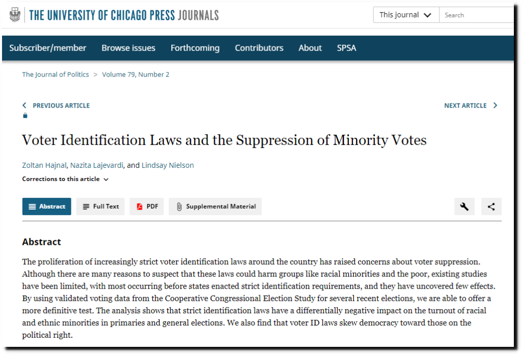522x355 pixels.
Task: Click the Search input field
Action: (477, 15)
